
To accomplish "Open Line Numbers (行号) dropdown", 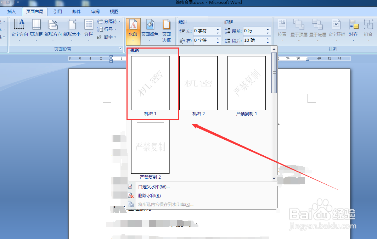I will [x=107, y=29].
